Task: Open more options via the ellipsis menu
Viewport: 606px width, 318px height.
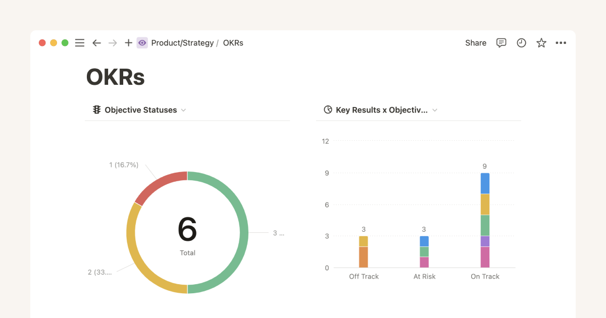Action: [x=561, y=43]
